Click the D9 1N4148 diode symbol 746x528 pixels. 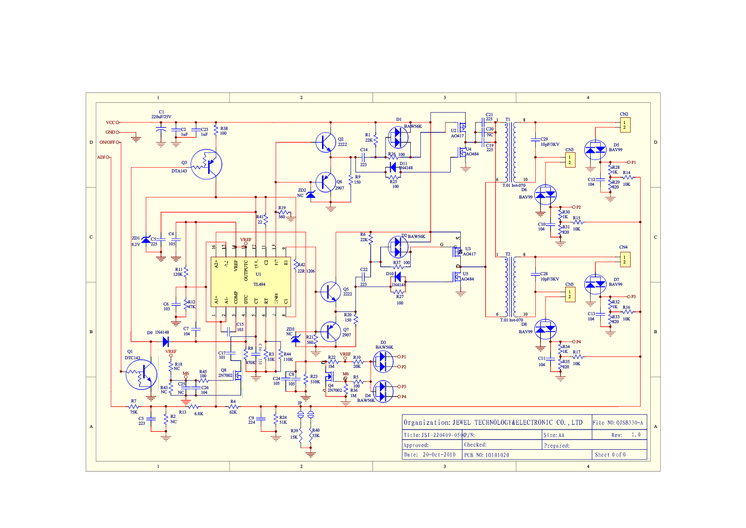click(165, 342)
